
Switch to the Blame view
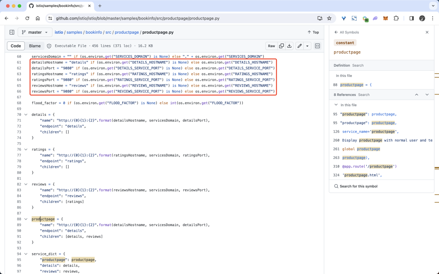pos(35,46)
